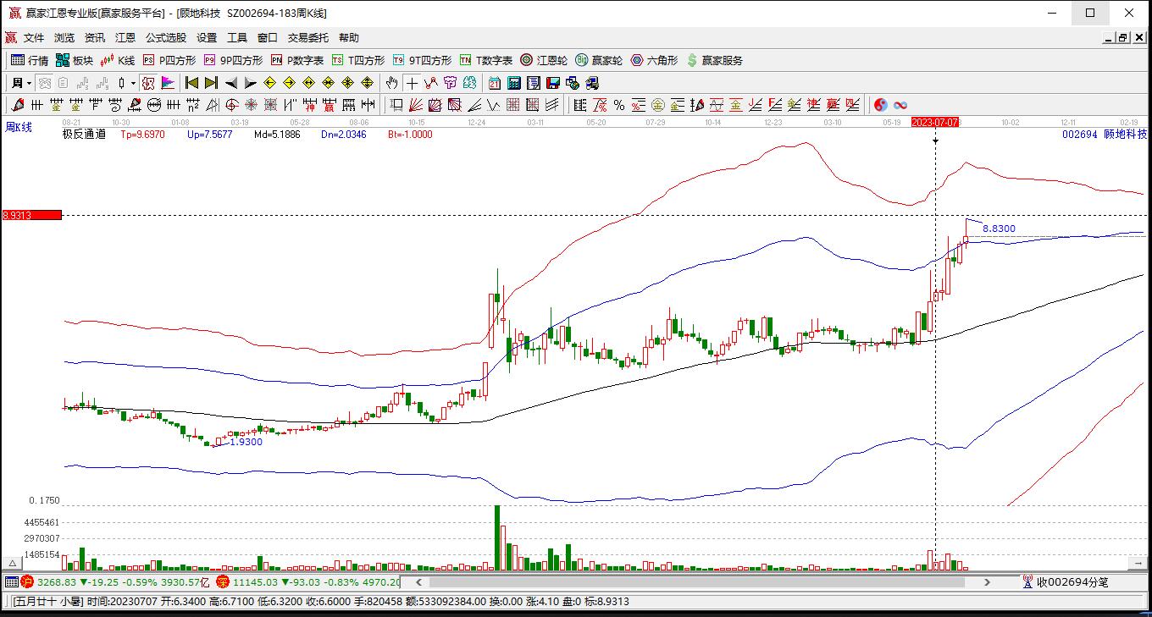Select the hand pan tool
Viewport: 1152px width, 617px height.
tap(391, 83)
